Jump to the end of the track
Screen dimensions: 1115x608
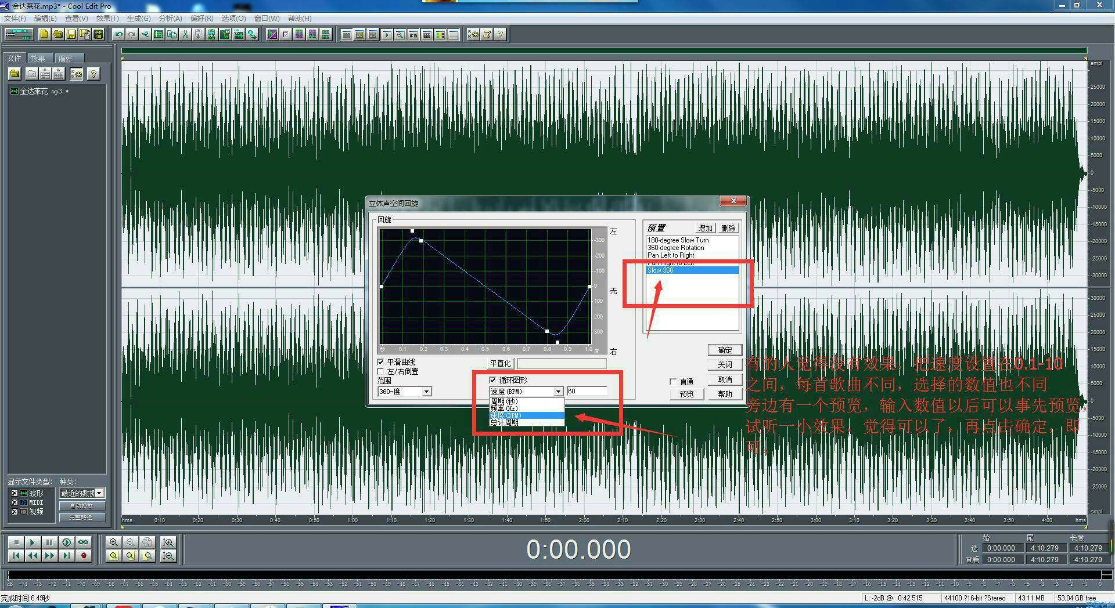point(66,556)
